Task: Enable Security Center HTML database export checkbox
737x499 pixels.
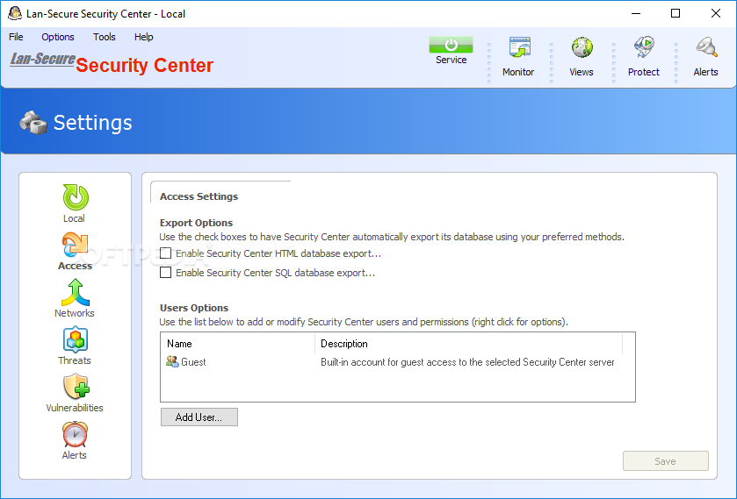Action: point(165,253)
